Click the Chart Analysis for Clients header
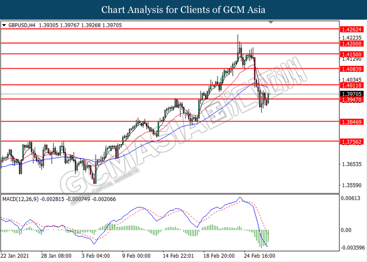The height and width of the screenshot is (262, 367). 183,9
